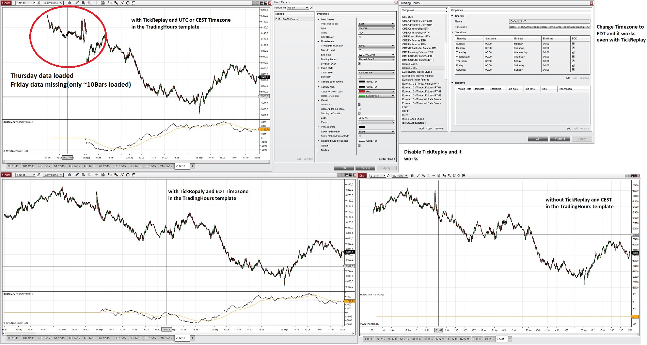Select the YM 12-15 tab in lower-right chart
Image resolution: width=647 pixels, height=345 pixels.
[489, 339]
